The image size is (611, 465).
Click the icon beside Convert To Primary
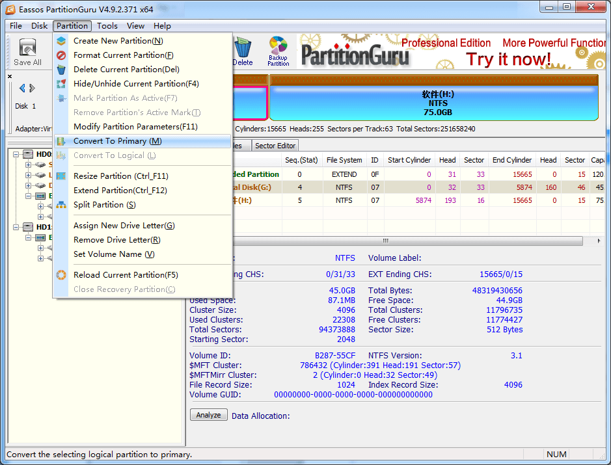click(61, 141)
